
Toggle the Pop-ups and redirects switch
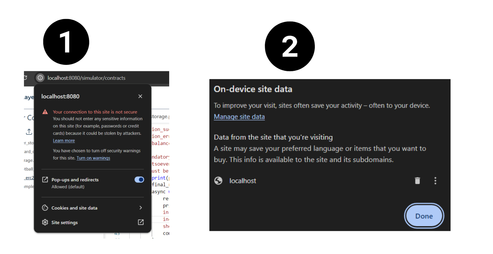(x=139, y=180)
